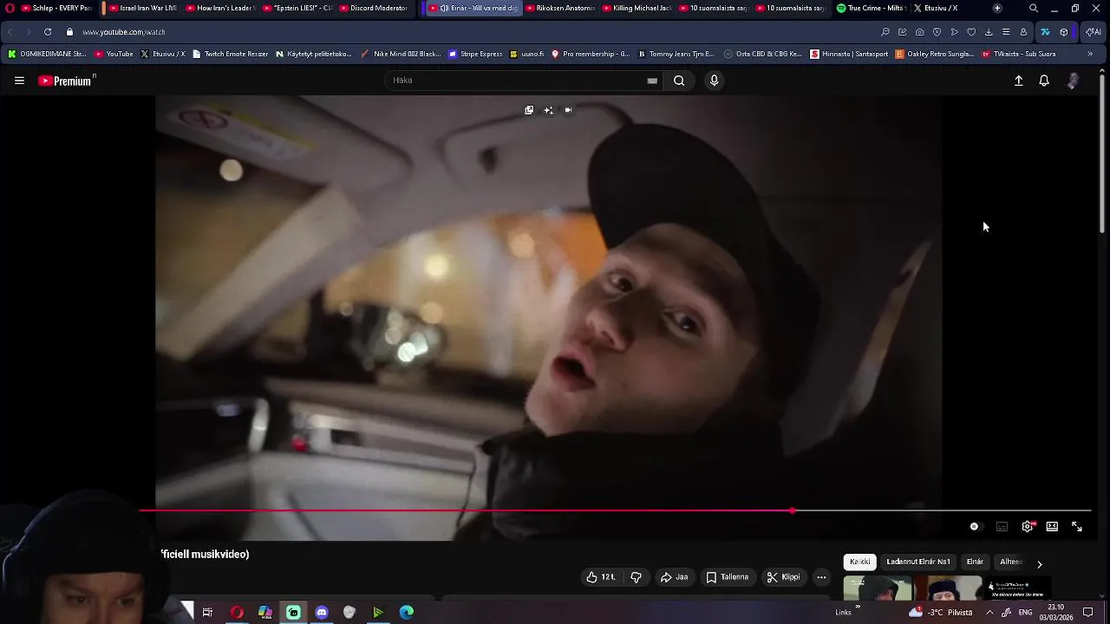Image resolution: width=1110 pixels, height=624 pixels.
Task: Save the video with Tallenna button
Action: coord(727,577)
